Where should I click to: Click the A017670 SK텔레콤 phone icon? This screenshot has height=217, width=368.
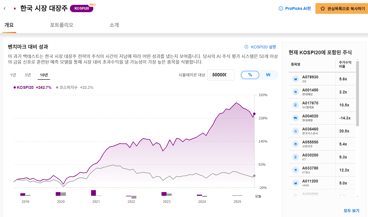pos(296,105)
